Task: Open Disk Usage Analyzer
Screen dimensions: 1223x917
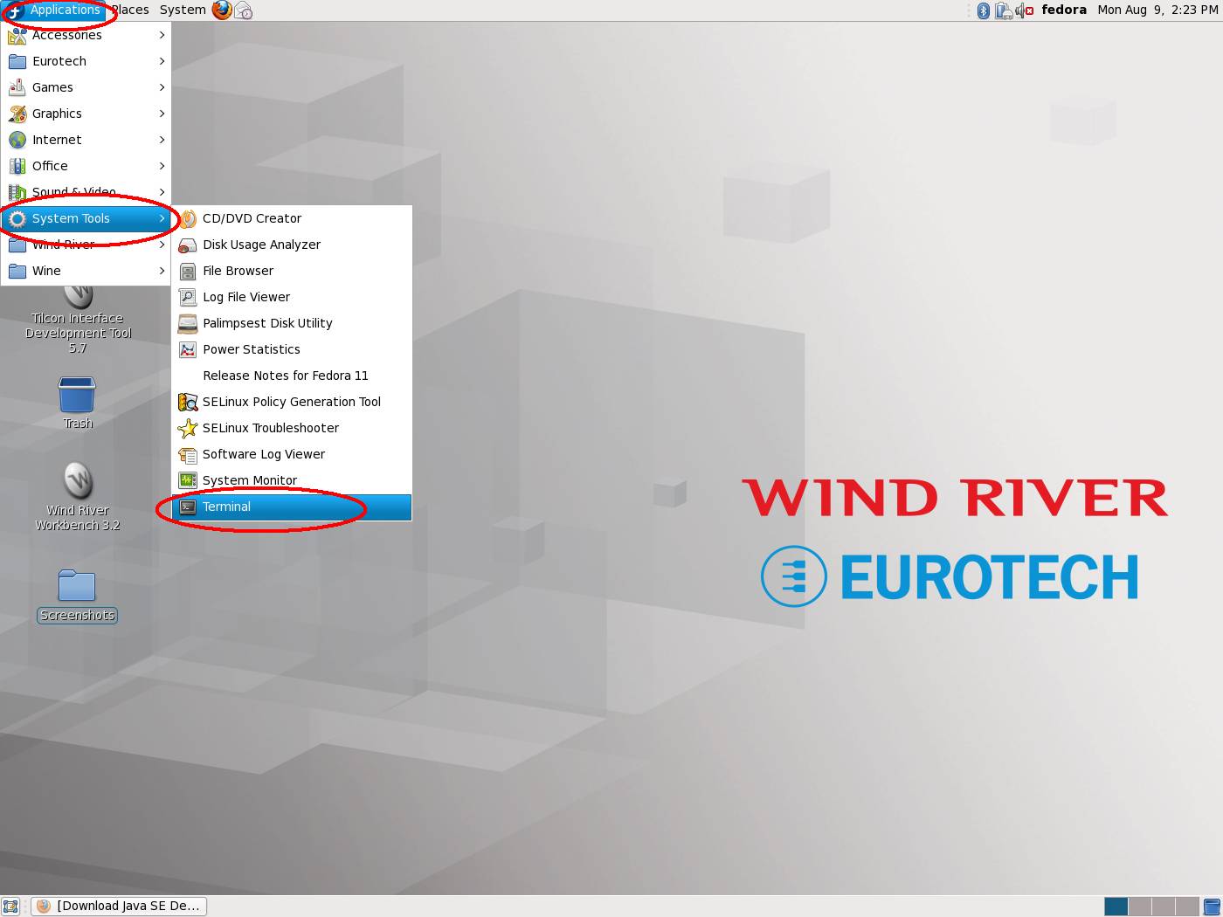Action: 292,245
